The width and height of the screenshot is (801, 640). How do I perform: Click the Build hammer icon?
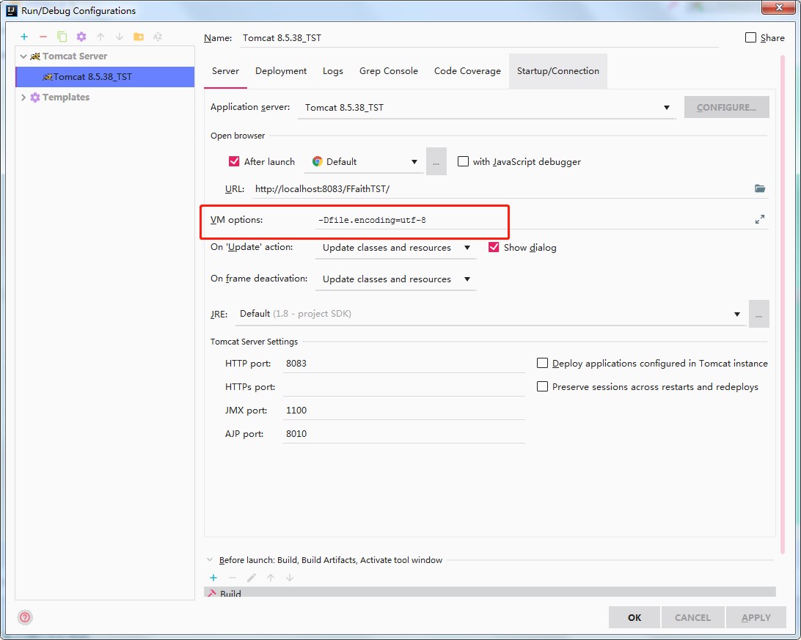tap(212, 594)
